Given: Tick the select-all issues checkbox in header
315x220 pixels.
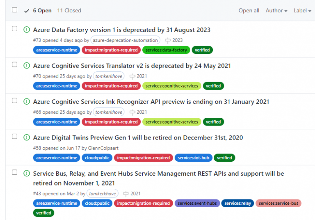Looking at the screenshot, I should click(15, 10).
